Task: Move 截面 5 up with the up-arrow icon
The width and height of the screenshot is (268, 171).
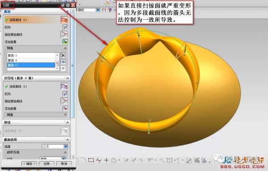Action: point(63,62)
